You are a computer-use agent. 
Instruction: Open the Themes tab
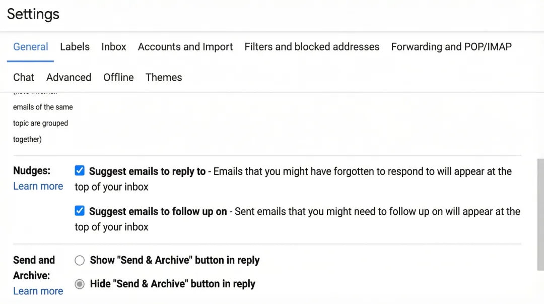[163, 77]
